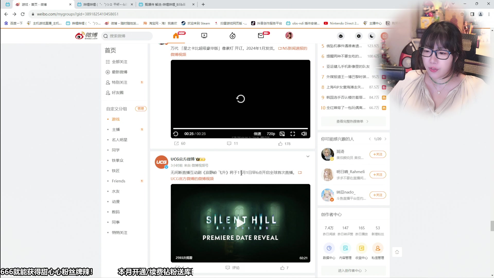
Task: Open Weibo settings gear icon
Action: point(358,36)
